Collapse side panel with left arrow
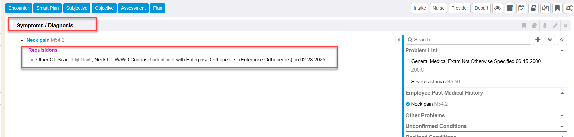Viewport: 574px width, 137px height. [x=399, y=40]
